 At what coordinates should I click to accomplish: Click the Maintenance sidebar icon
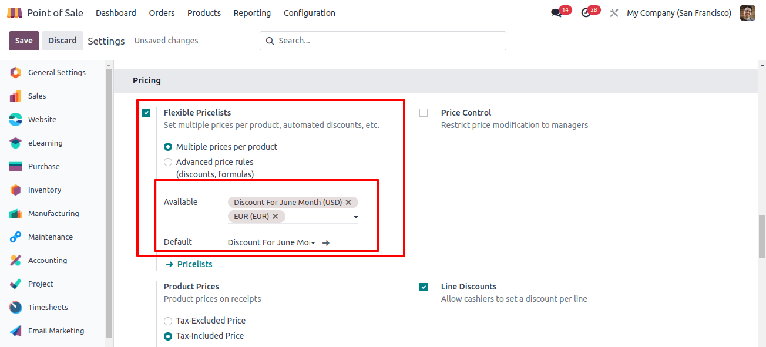tap(16, 237)
